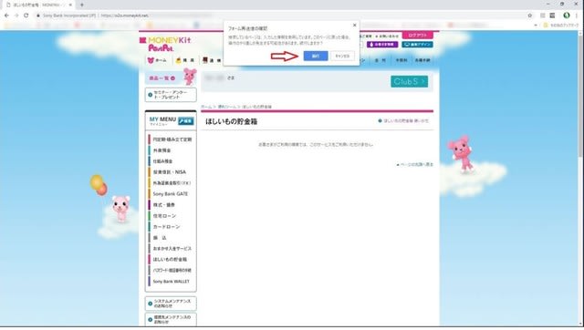Open the 手数料 tab in the navigation bar

(x=401, y=60)
